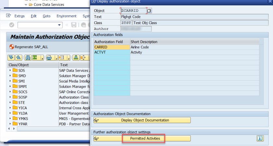Select the ACTVT authorization field cell
This screenshot has width=273, height=146.
pos(112,52)
